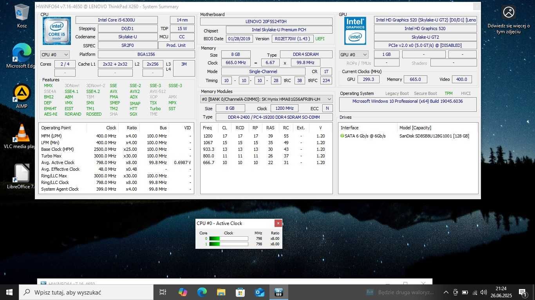Open the Wi-Fi network tray icon
The height and width of the screenshot is (300, 535).
(x=475, y=292)
